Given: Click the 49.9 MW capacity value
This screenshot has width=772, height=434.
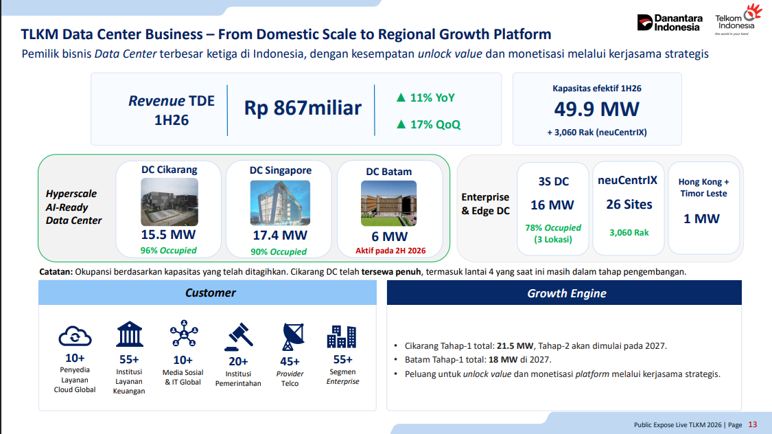Looking at the screenshot, I should pos(597,109).
